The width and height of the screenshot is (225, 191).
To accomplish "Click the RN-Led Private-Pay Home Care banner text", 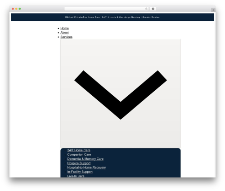I will pos(112,17).
